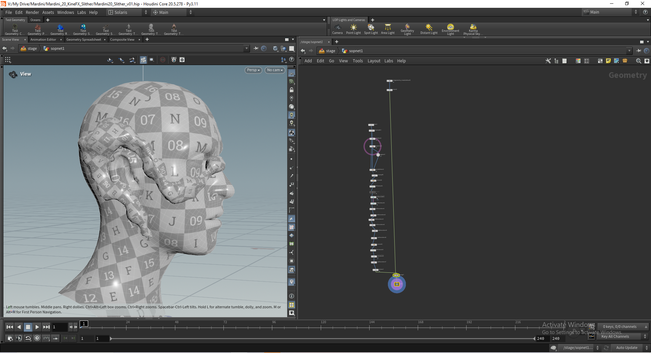Add a new pane tab next to Composite View
Viewport: 651px width, 353px height.
pos(147,40)
